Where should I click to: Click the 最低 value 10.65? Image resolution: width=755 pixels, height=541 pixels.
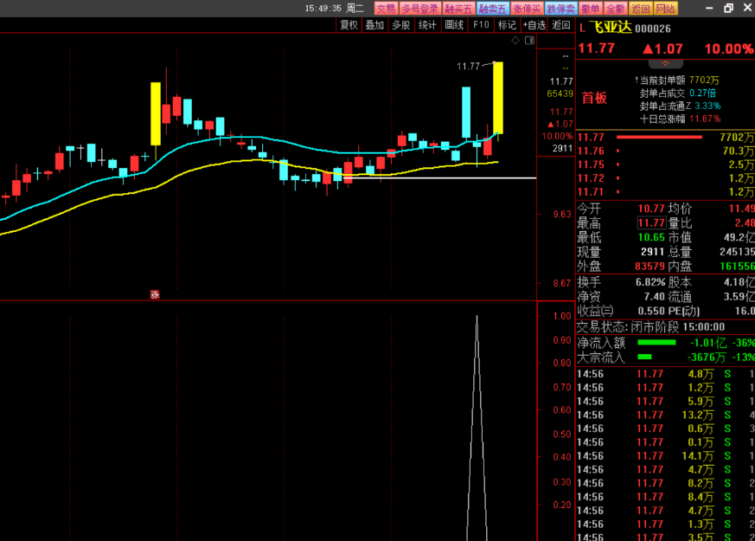pos(651,237)
